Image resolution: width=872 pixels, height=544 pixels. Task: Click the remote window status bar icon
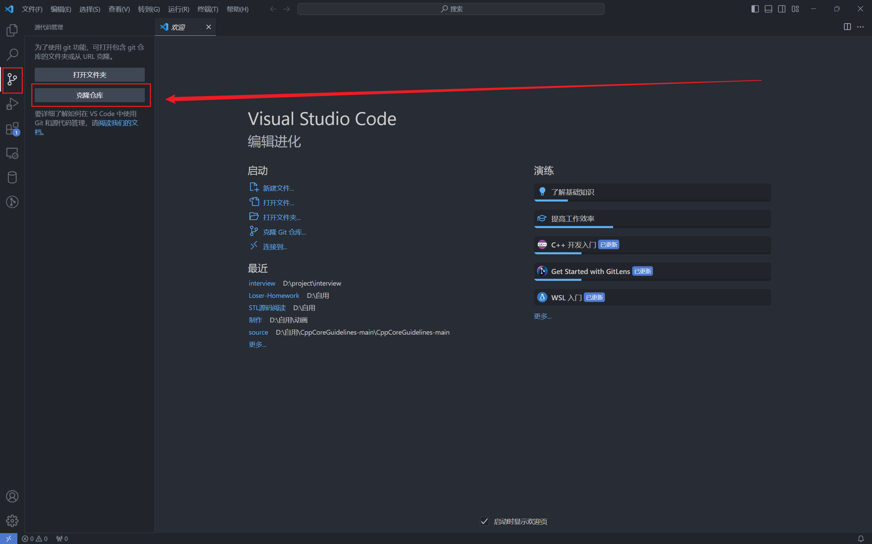pyautogui.click(x=9, y=539)
